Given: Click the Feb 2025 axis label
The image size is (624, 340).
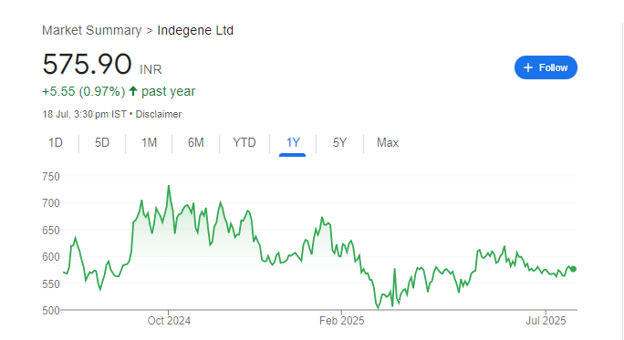Looking at the screenshot, I should (341, 321).
